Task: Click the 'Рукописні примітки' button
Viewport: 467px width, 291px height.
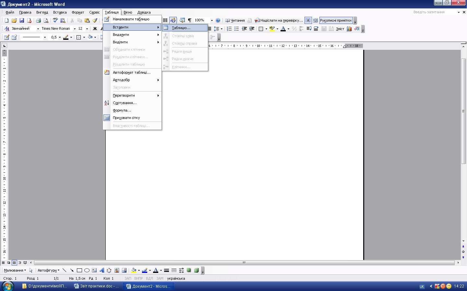Action: (336, 20)
